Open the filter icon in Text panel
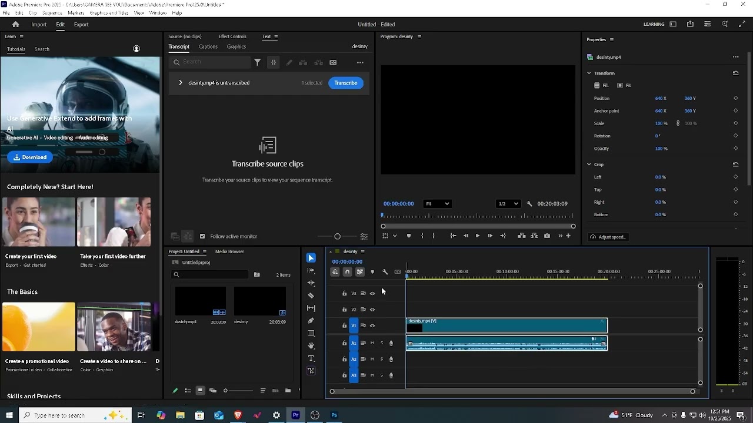Viewport: 753px width, 423px height. [258, 62]
